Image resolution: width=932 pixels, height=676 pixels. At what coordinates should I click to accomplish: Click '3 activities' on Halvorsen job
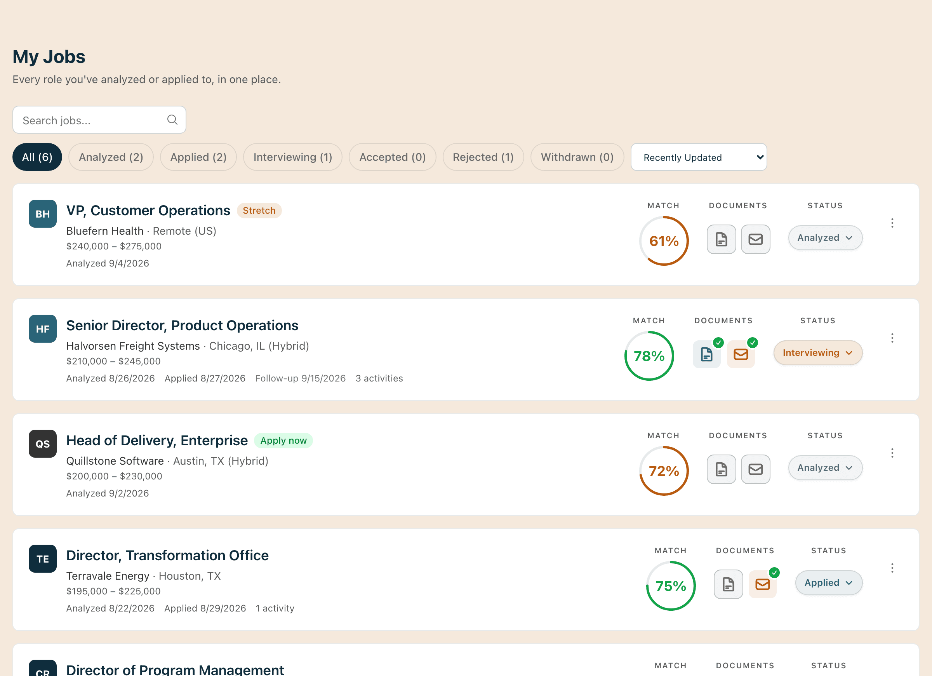click(x=379, y=378)
